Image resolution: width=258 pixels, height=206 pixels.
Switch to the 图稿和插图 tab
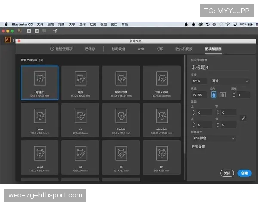213,49
